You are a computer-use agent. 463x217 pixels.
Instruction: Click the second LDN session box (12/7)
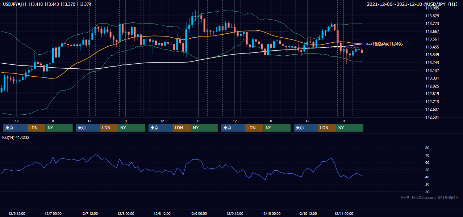point(109,128)
